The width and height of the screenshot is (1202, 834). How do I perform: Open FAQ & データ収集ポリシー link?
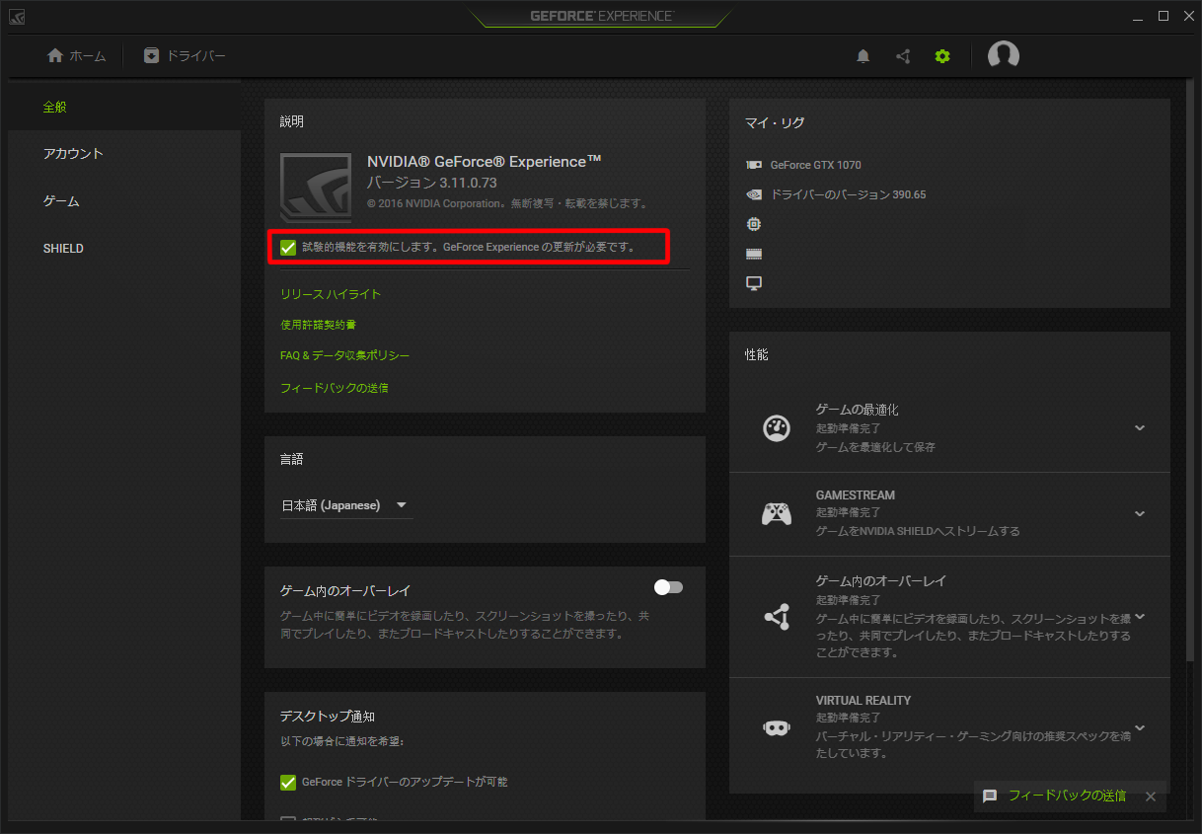click(x=345, y=355)
